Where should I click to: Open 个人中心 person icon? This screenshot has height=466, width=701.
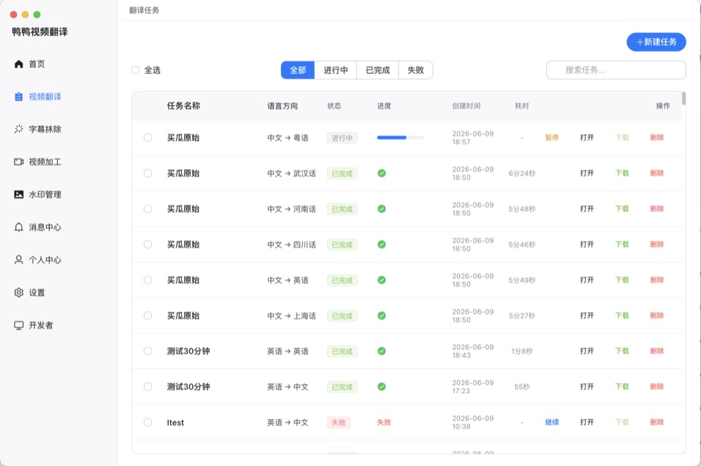coord(19,260)
